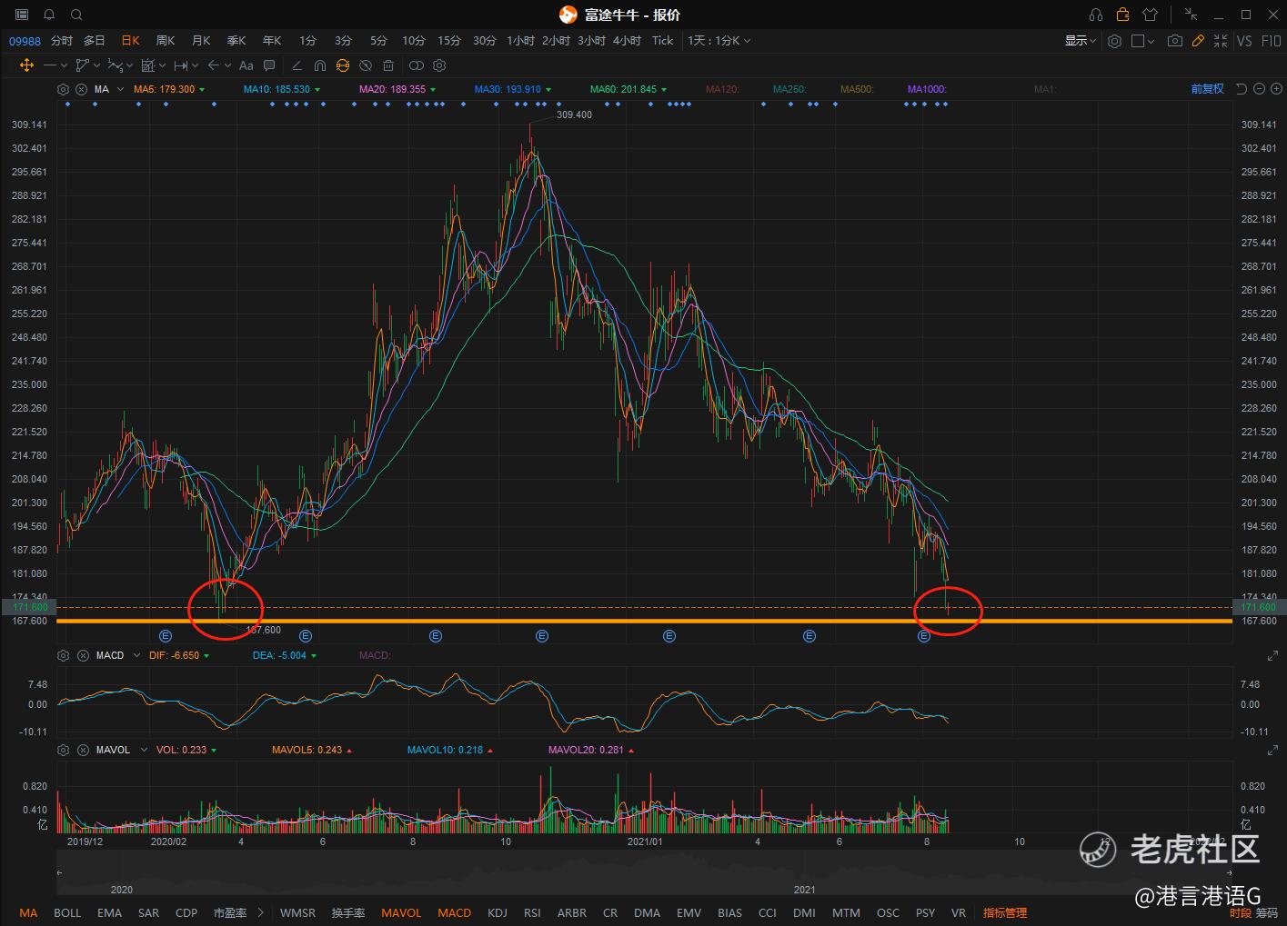Viewport: 1287px width, 926px height.
Task: Toggle the SAR indicator
Action: [x=148, y=912]
